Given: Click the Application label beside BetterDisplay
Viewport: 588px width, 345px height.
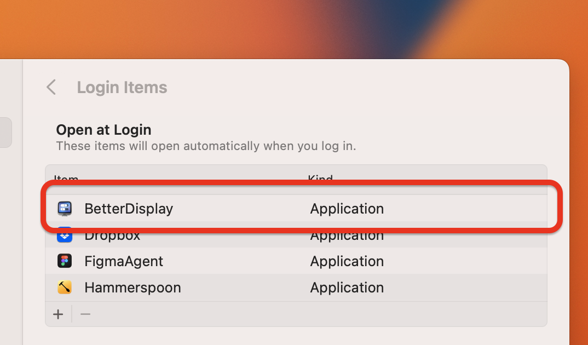Looking at the screenshot, I should [x=347, y=209].
